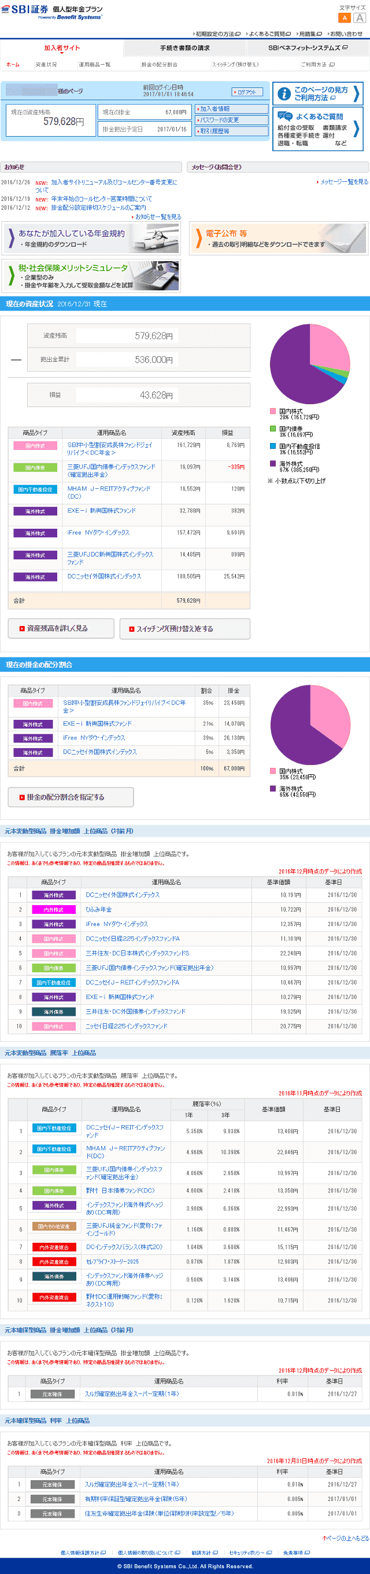Open the 電子公布 等 download banner

[279, 238]
